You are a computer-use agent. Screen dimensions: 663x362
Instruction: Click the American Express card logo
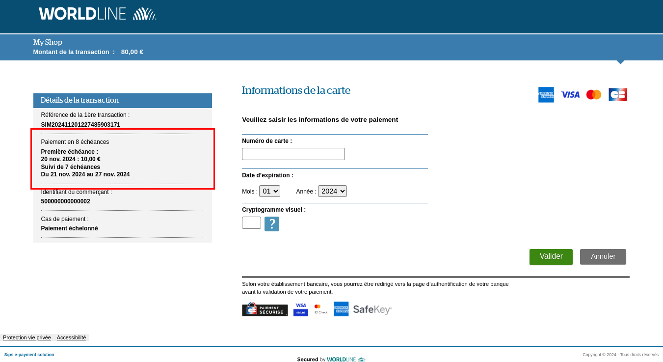[546, 95]
